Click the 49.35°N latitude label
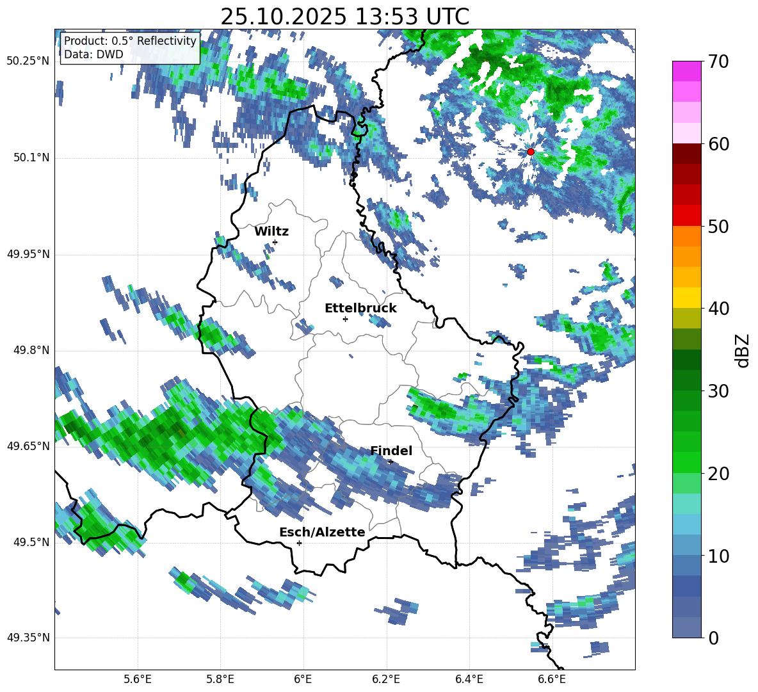The width and height of the screenshot is (758, 692). click(29, 638)
